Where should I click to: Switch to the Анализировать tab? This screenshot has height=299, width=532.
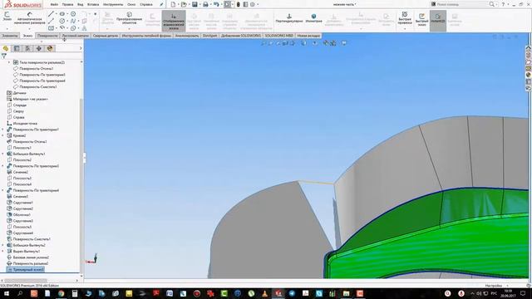click(187, 36)
